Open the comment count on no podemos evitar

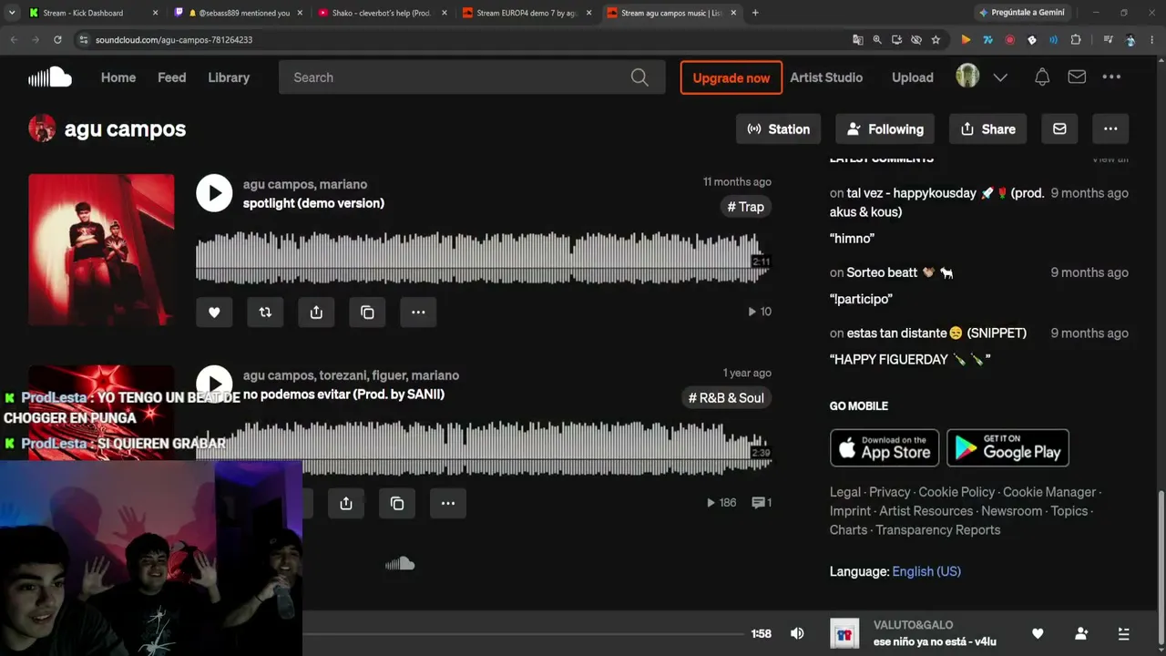(762, 502)
